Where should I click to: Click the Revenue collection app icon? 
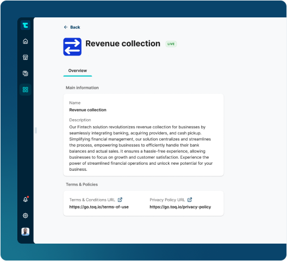coord(72,47)
